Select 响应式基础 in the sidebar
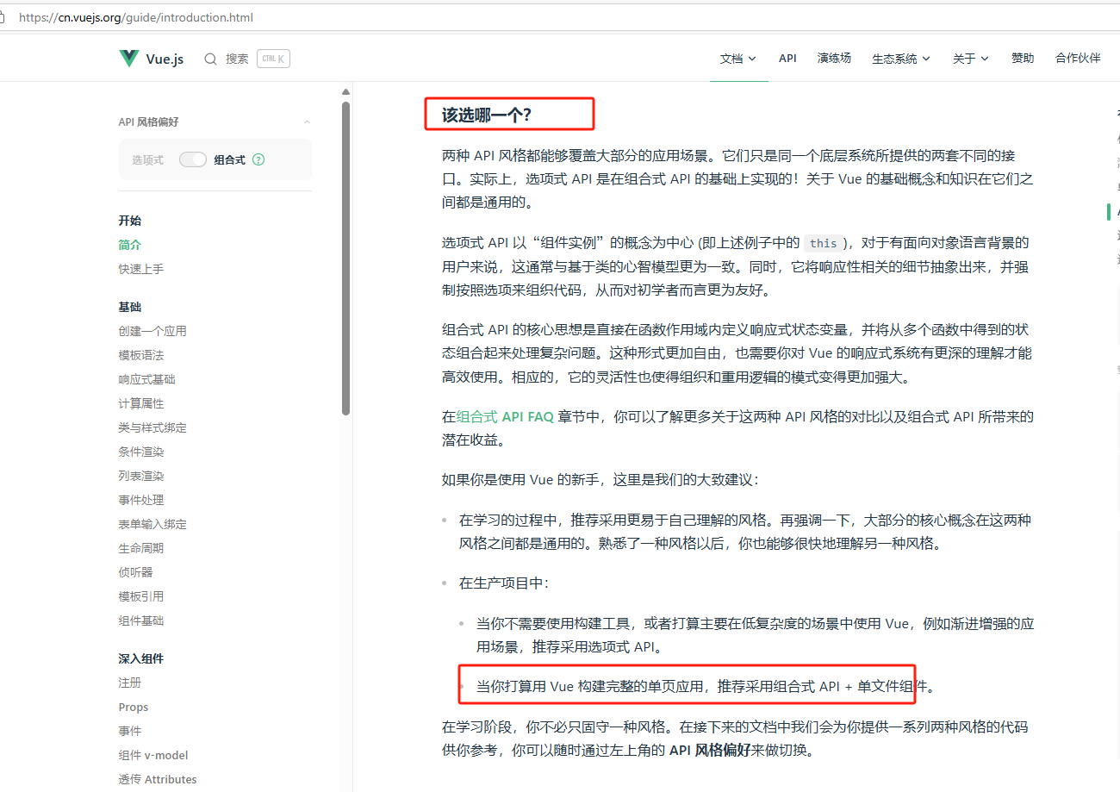1120x792 pixels. (146, 378)
